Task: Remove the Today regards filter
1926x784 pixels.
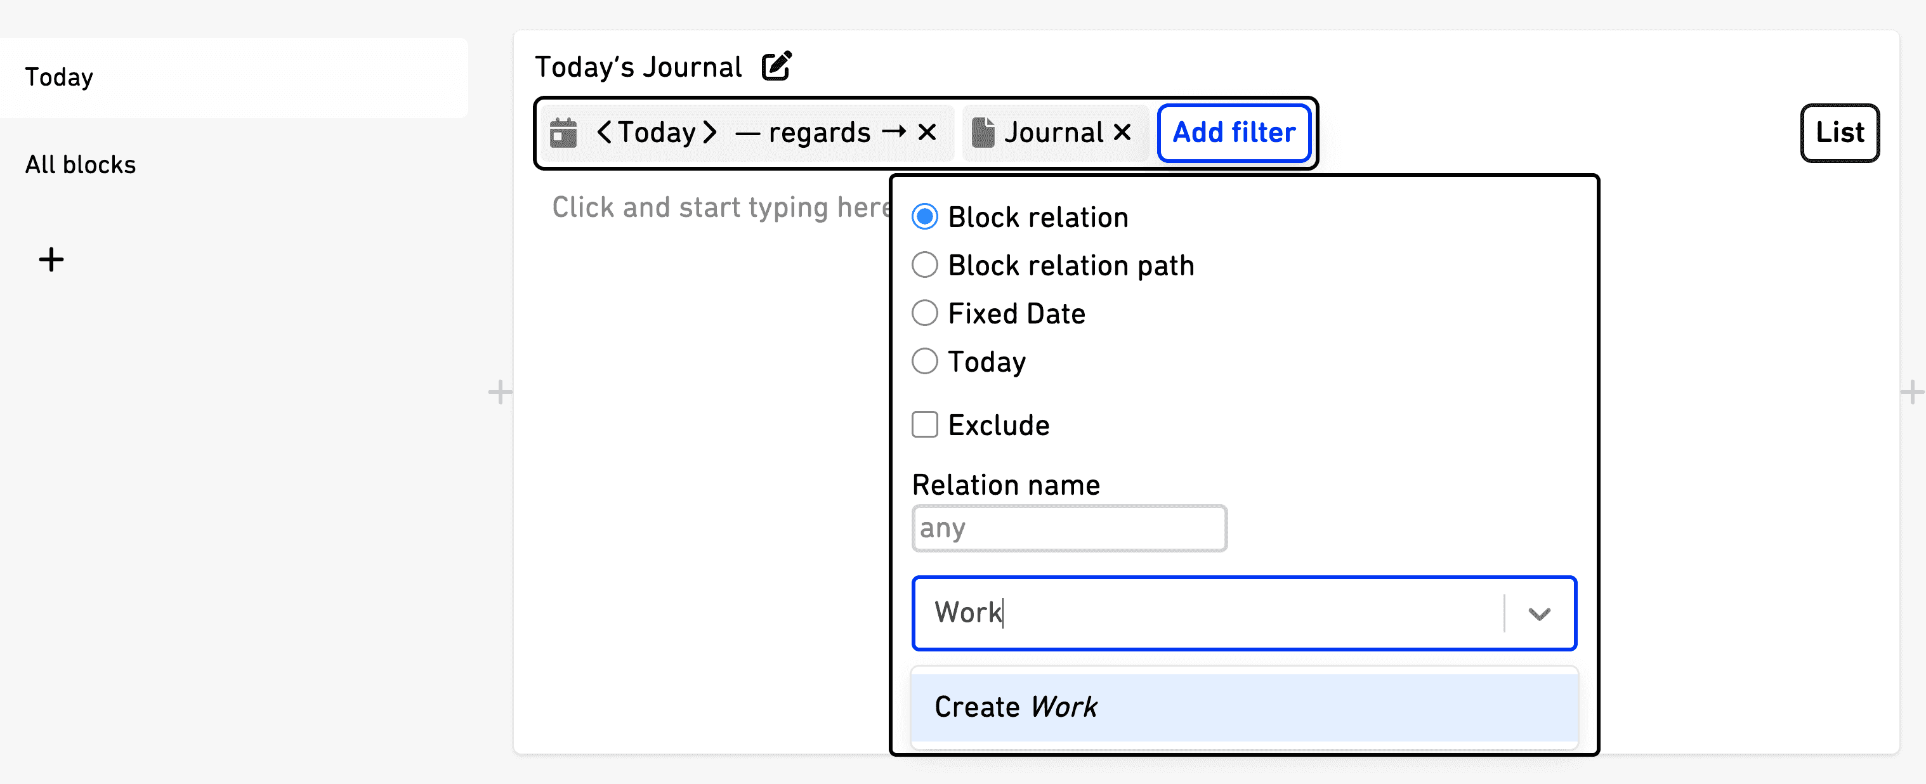Action: pyautogui.click(x=927, y=133)
